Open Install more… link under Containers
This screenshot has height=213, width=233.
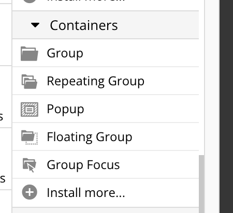point(86,193)
